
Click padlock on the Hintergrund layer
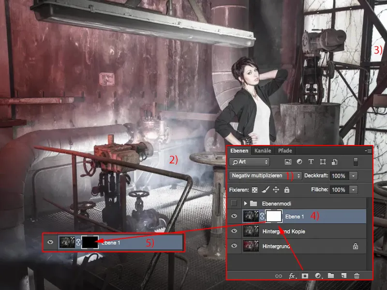click(x=356, y=246)
